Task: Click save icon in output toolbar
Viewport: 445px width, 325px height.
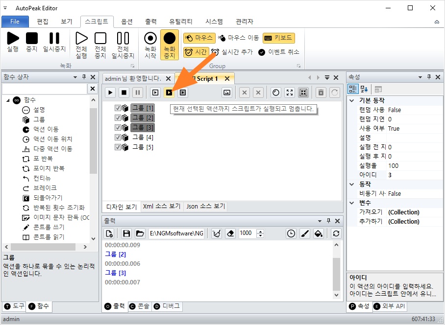Action: 126,233
